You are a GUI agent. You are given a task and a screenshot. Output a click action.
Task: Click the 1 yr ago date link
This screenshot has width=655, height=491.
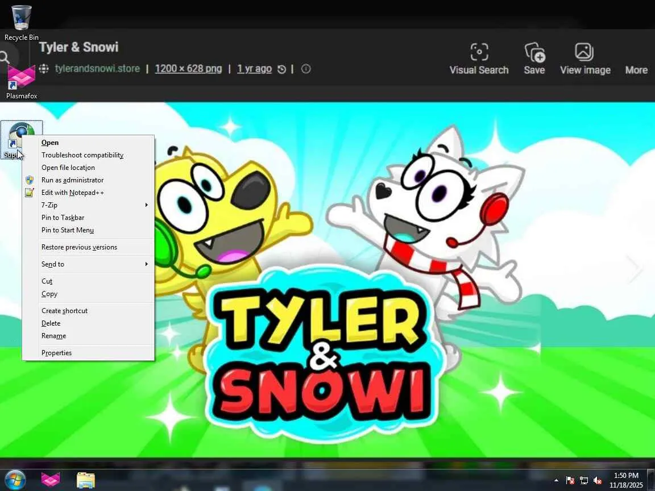click(x=254, y=68)
